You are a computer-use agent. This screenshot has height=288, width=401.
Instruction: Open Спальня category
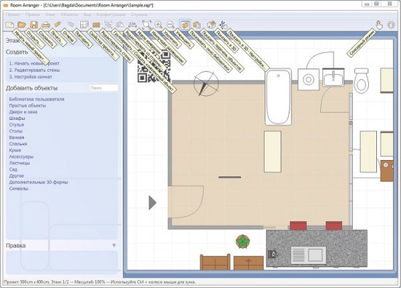pyautogui.click(x=18, y=144)
